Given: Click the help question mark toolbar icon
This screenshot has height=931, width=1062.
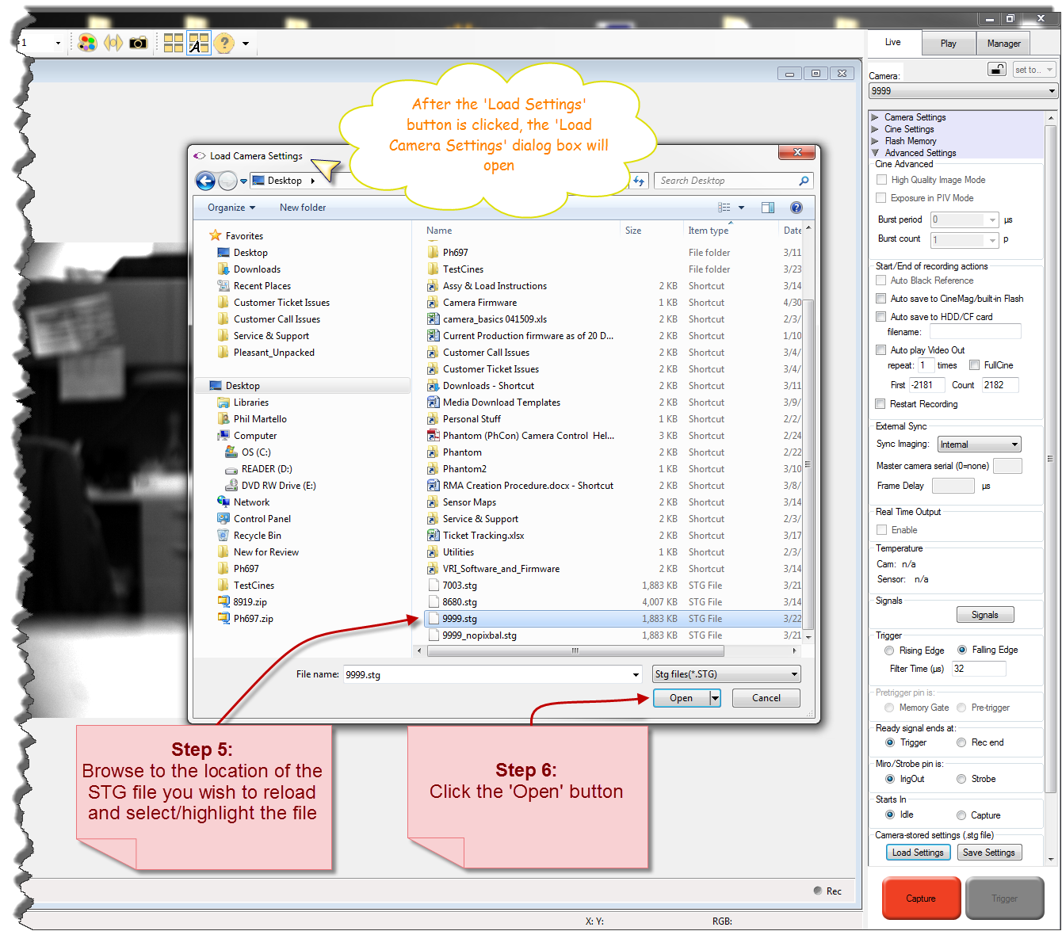Looking at the screenshot, I should 223,43.
